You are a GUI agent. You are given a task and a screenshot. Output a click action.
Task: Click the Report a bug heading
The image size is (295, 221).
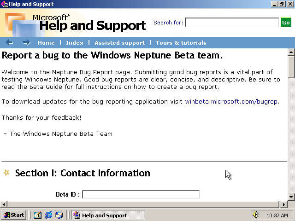[112, 55]
